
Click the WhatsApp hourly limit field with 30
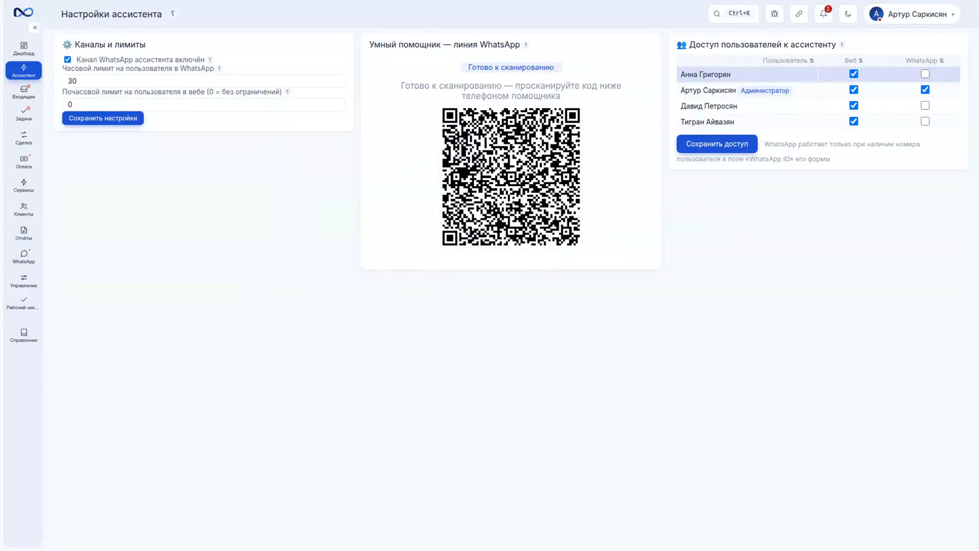(204, 81)
